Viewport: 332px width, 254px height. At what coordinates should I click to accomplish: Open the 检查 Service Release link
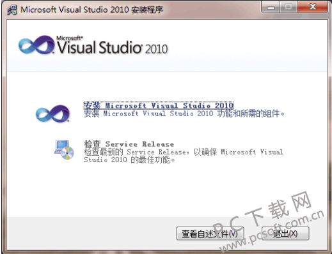pos(129,144)
